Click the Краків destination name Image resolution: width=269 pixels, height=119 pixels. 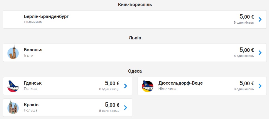tap(31, 105)
